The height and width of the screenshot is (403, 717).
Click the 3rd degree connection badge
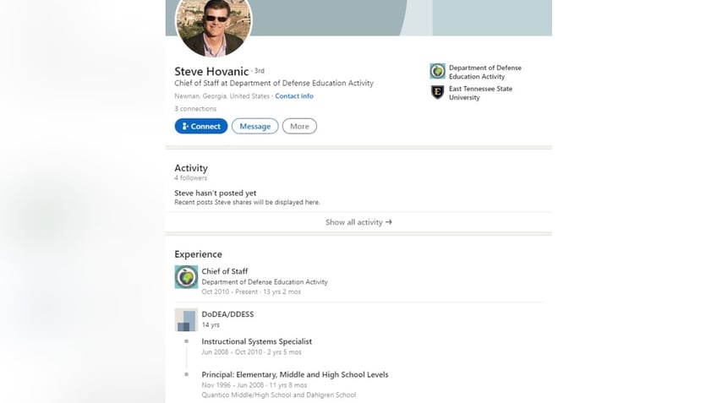coord(260,71)
